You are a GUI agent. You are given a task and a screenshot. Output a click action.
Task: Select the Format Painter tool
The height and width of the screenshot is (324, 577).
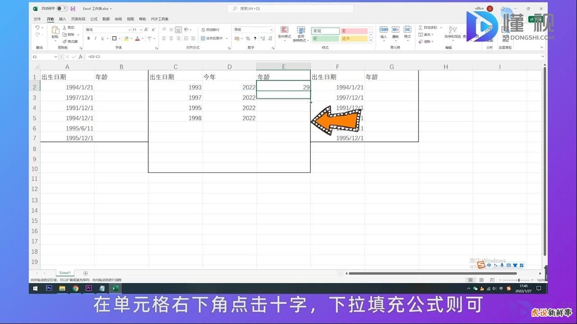pyautogui.click(x=70, y=41)
